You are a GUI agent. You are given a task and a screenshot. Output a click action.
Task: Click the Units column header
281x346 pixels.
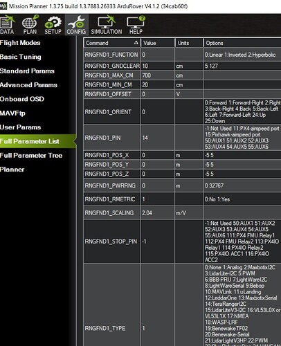(189, 43)
